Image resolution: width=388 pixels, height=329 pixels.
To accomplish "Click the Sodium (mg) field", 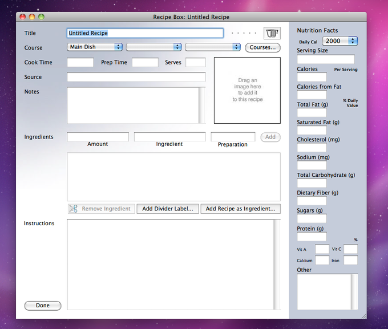I will pos(312,165).
